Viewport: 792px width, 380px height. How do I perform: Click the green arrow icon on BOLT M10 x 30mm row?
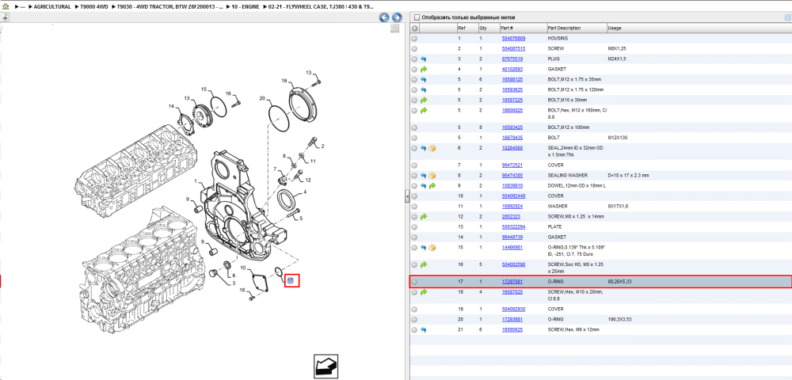[x=423, y=100]
